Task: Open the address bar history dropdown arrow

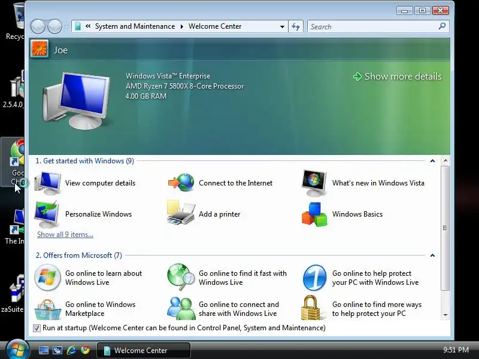Action: [x=282, y=26]
